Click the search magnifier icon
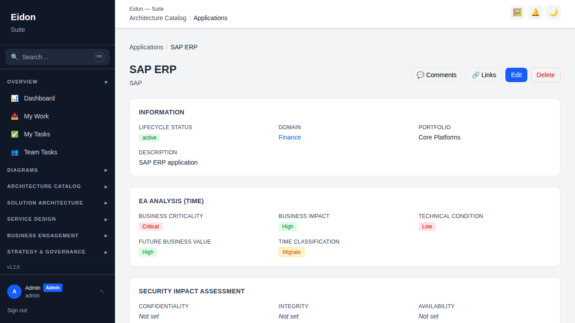The width and height of the screenshot is (575, 323). [x=14, y=57]
